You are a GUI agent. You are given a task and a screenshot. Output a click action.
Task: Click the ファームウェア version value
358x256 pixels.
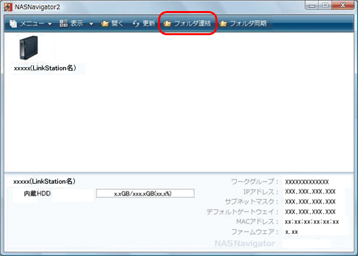click(292, 232)
